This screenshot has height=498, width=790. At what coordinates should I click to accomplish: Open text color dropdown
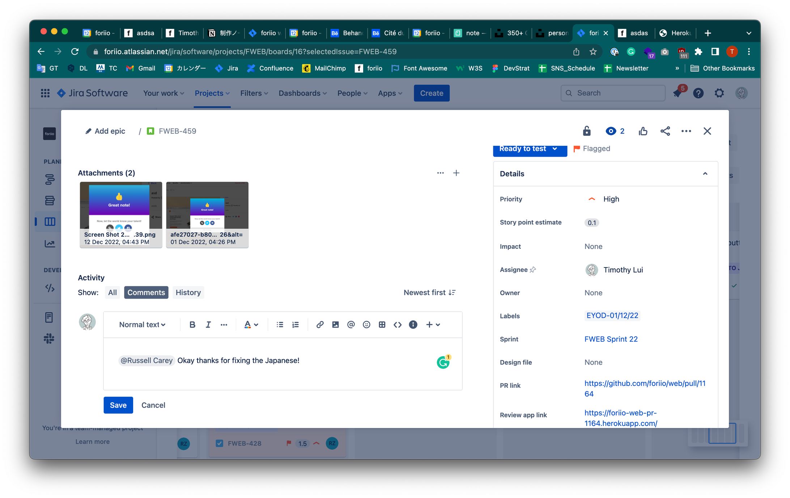pyautogui.click(x=251, y=325)
